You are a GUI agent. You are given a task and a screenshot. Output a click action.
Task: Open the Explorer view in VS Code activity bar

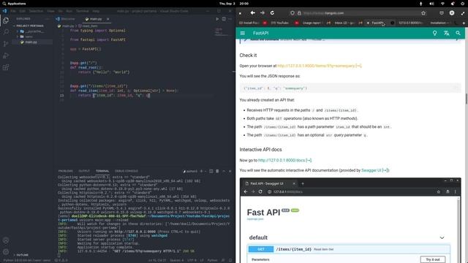point(6,20)
